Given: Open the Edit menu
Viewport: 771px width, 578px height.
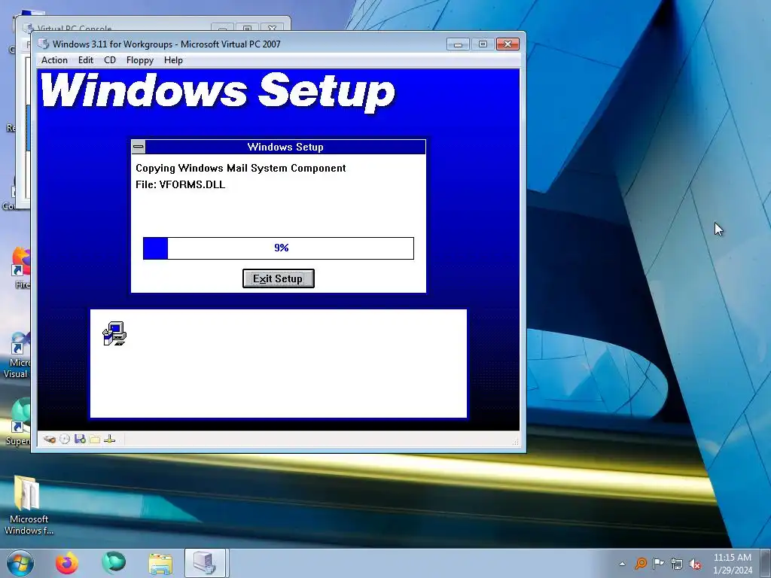Looking at the screenshot, I should 86,60.
